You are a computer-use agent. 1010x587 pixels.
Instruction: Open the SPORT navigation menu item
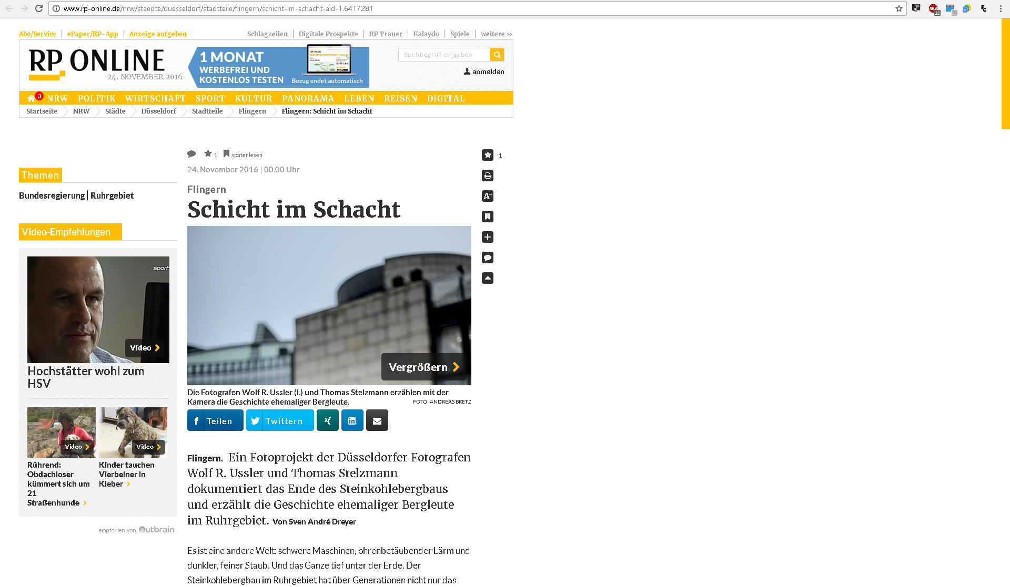click(x=210, y=98)
